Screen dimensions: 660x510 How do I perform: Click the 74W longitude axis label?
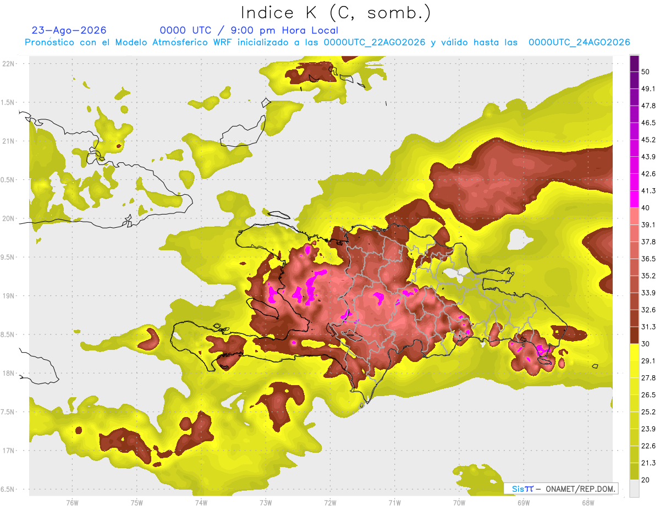click(201, 502)
